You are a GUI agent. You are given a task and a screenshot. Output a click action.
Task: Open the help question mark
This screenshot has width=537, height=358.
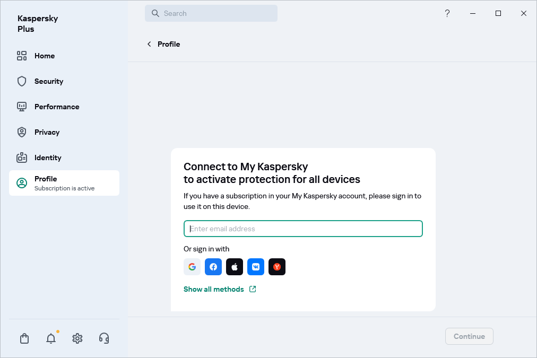tap(447, 13)
